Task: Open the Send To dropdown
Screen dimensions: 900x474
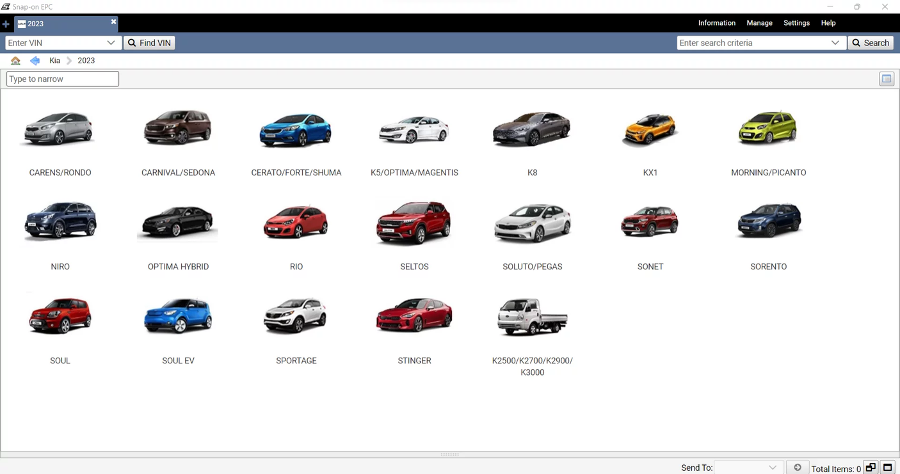Action: [773, 467]
